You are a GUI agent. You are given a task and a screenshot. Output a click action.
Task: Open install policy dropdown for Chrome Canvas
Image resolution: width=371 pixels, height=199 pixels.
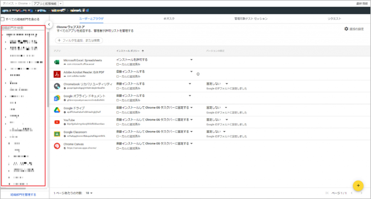tap(191, 143)
